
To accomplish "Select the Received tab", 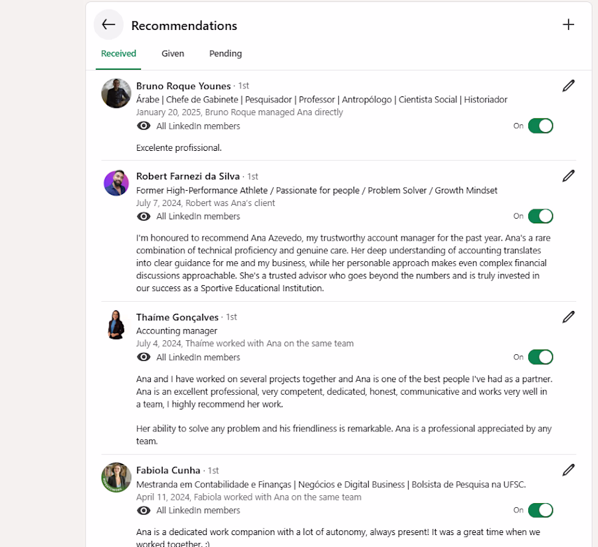I will (x=118, y=54).
